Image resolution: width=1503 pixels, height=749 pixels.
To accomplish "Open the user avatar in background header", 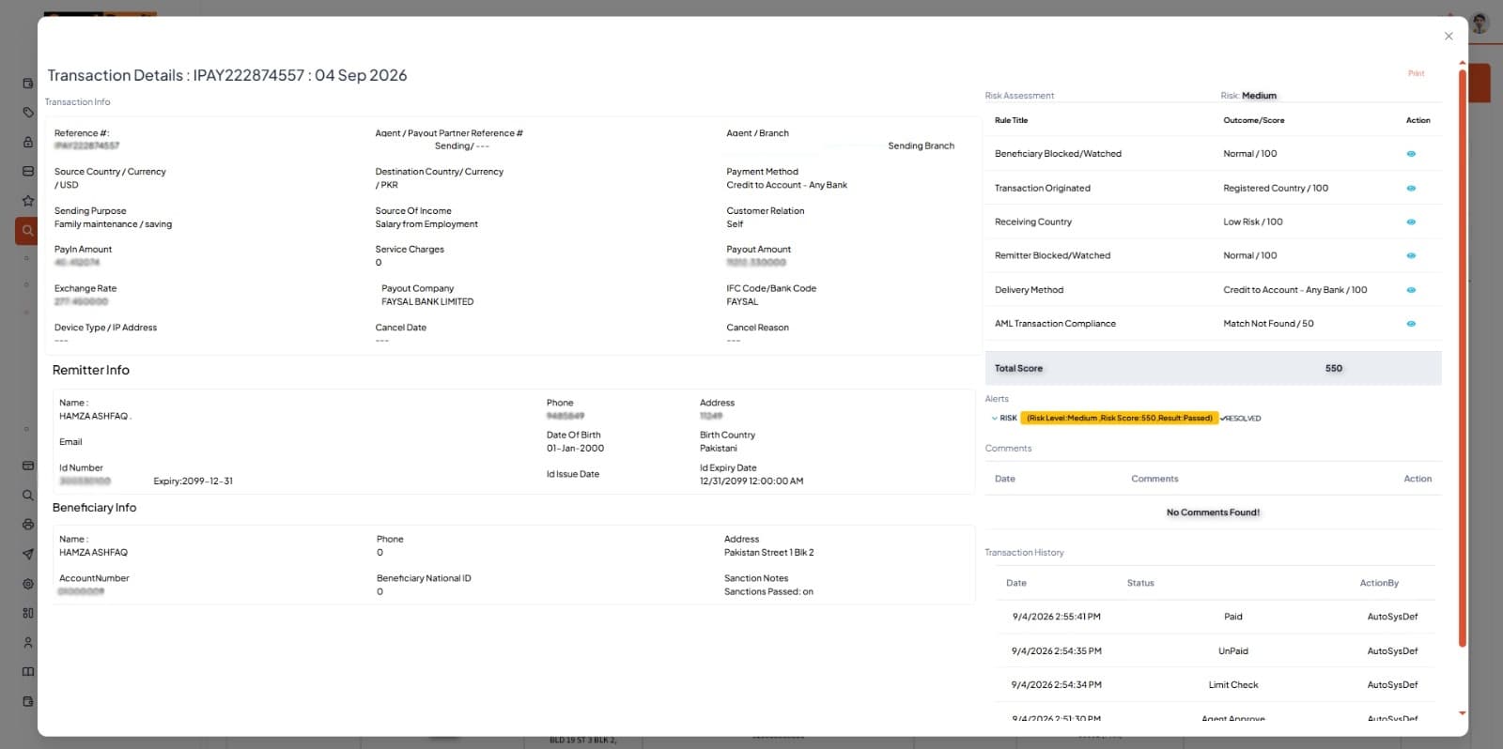I will pos(1480,23).
